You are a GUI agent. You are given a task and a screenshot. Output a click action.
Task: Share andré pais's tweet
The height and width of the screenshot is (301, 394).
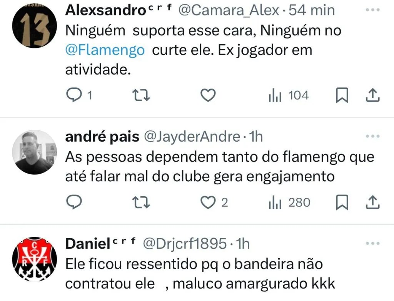pos(372,202)
